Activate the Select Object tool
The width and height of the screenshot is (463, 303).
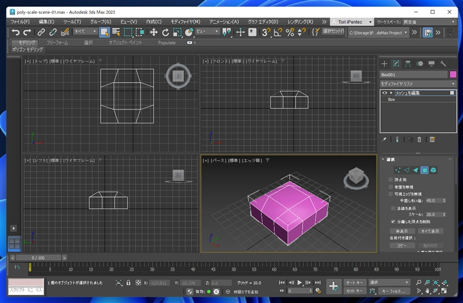(x=104, y=32)
